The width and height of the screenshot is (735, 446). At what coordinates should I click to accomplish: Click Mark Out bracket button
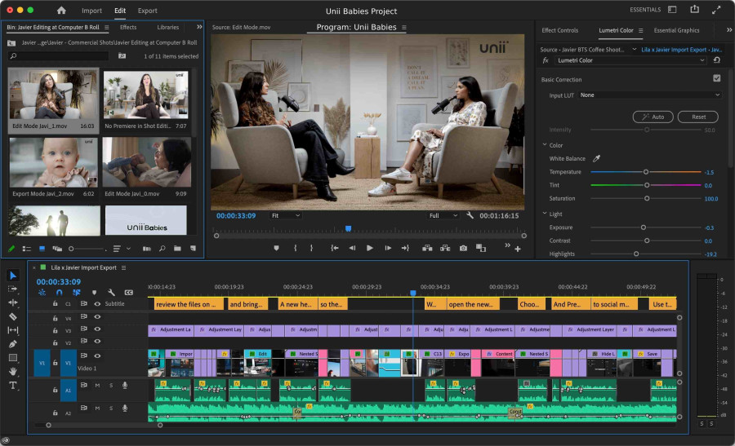pyautogui.click(x=311, y=248)
